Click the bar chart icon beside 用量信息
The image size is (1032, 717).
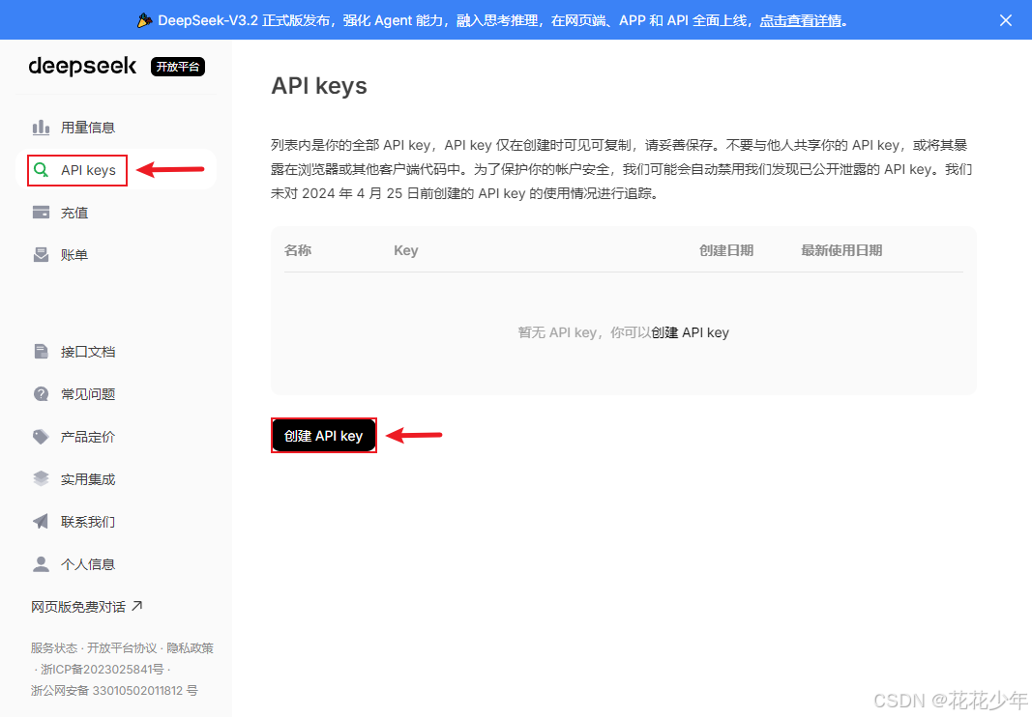point(41,127)
